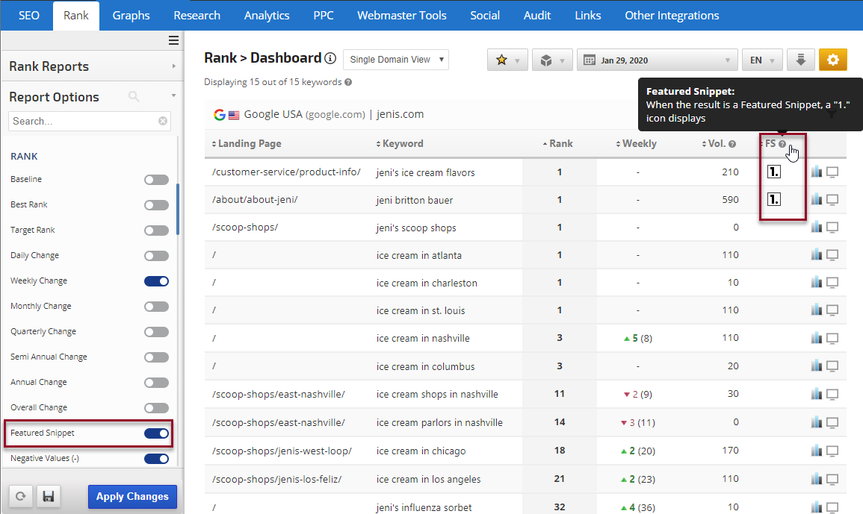The image size is (863, 514).
Task: Open the Analytics tab
Action: point(267,16)
